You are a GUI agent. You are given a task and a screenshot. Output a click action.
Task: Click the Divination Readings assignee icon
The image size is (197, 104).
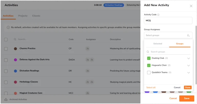tap(87, 71)
